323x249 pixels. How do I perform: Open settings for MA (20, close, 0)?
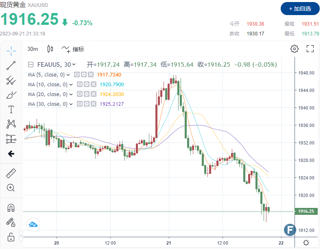(x=87, y=94)
